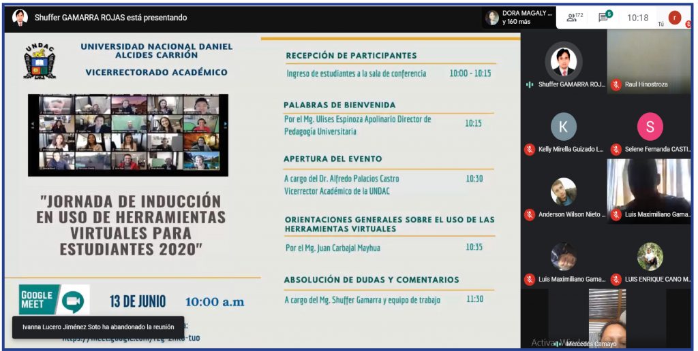The width and height of the screenshot is (698, 351).
Task: Click muted mic icon beside Anderson Wilson Nieto
Action: [529, 214]
